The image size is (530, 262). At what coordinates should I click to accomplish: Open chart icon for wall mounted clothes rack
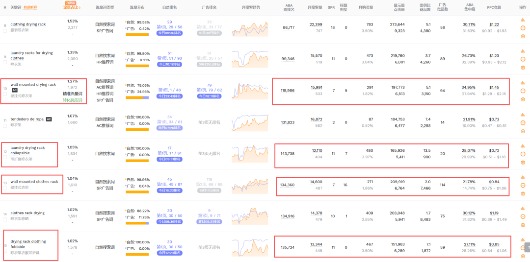point(523,177)
